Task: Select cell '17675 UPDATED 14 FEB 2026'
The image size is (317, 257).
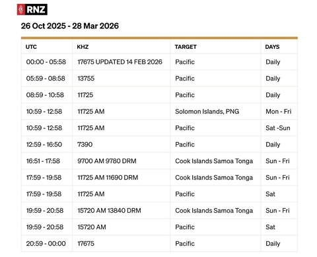Action: pos(120,62)
